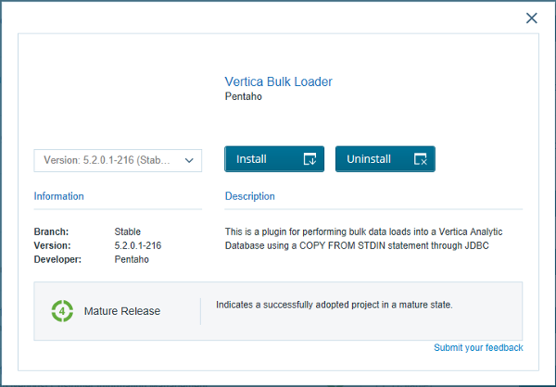Click the version dropdown chevron arrow
The width and height of the screenshot is (556, 387).
[x=189, y=160]
